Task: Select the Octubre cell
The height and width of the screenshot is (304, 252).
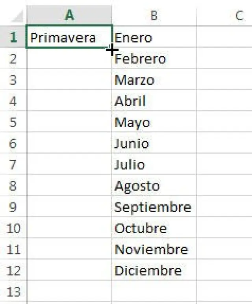Action: [154, 228]
